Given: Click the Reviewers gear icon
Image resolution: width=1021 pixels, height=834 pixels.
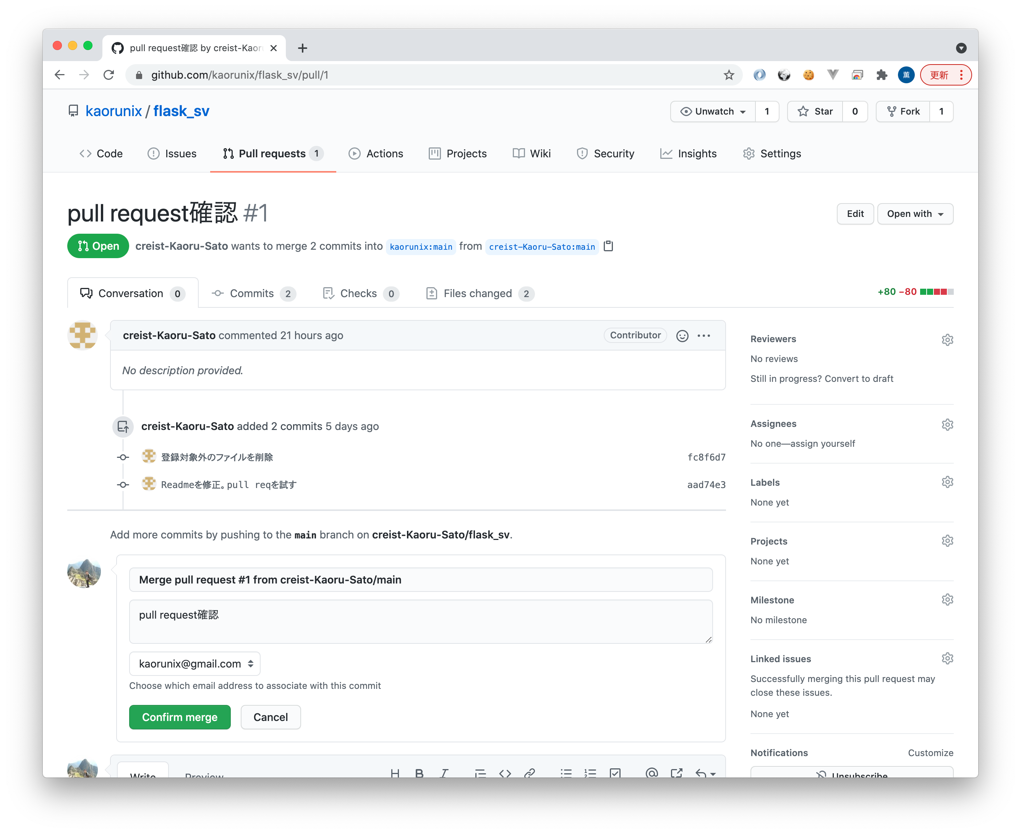Looking at the screenshot, I should (x=947, y=339).
